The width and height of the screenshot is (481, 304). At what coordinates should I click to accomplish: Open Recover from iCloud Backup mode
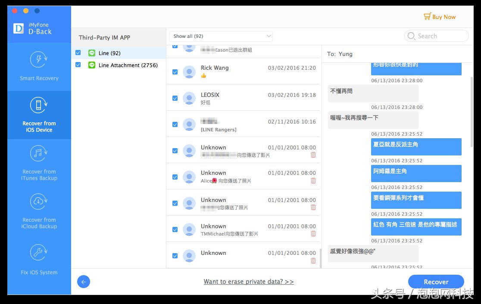39,212
